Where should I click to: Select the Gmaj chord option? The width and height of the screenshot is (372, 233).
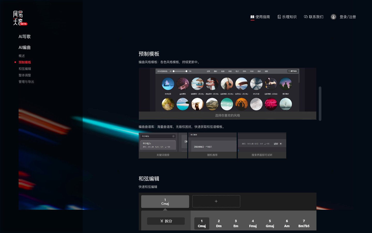(x=270, y=223)
